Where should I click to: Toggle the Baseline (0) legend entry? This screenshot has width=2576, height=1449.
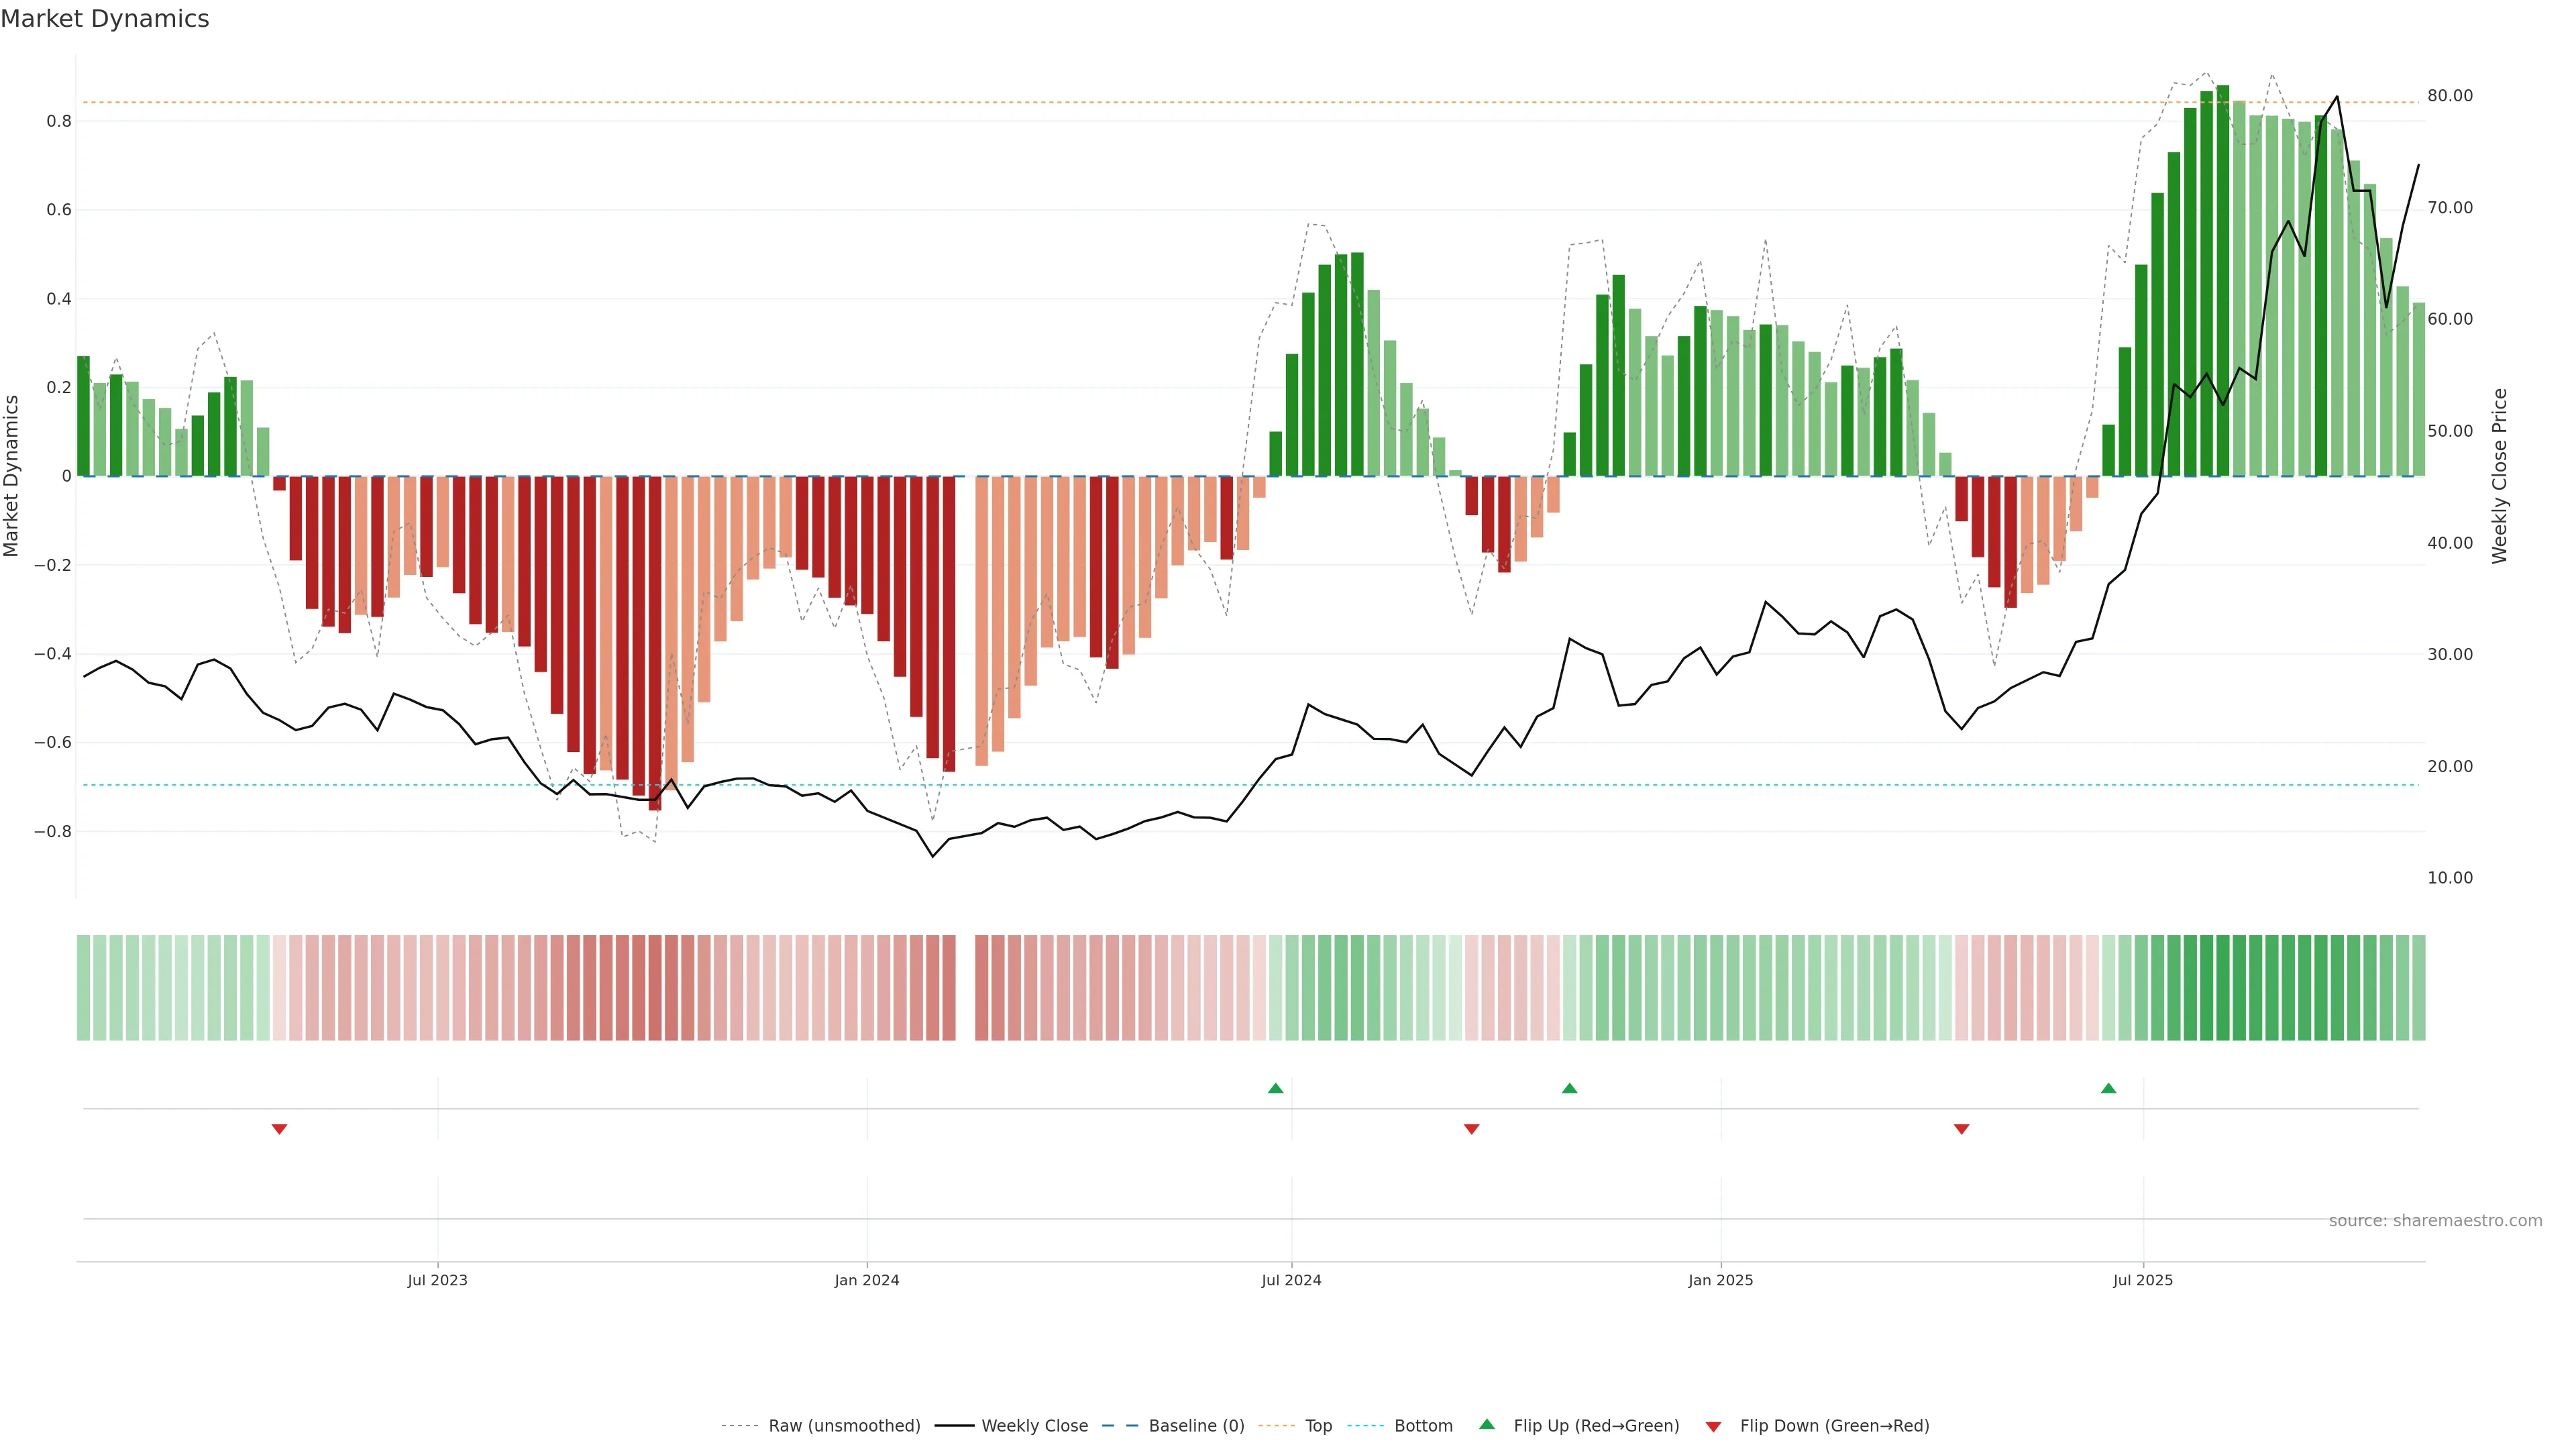(1195, 1426)
